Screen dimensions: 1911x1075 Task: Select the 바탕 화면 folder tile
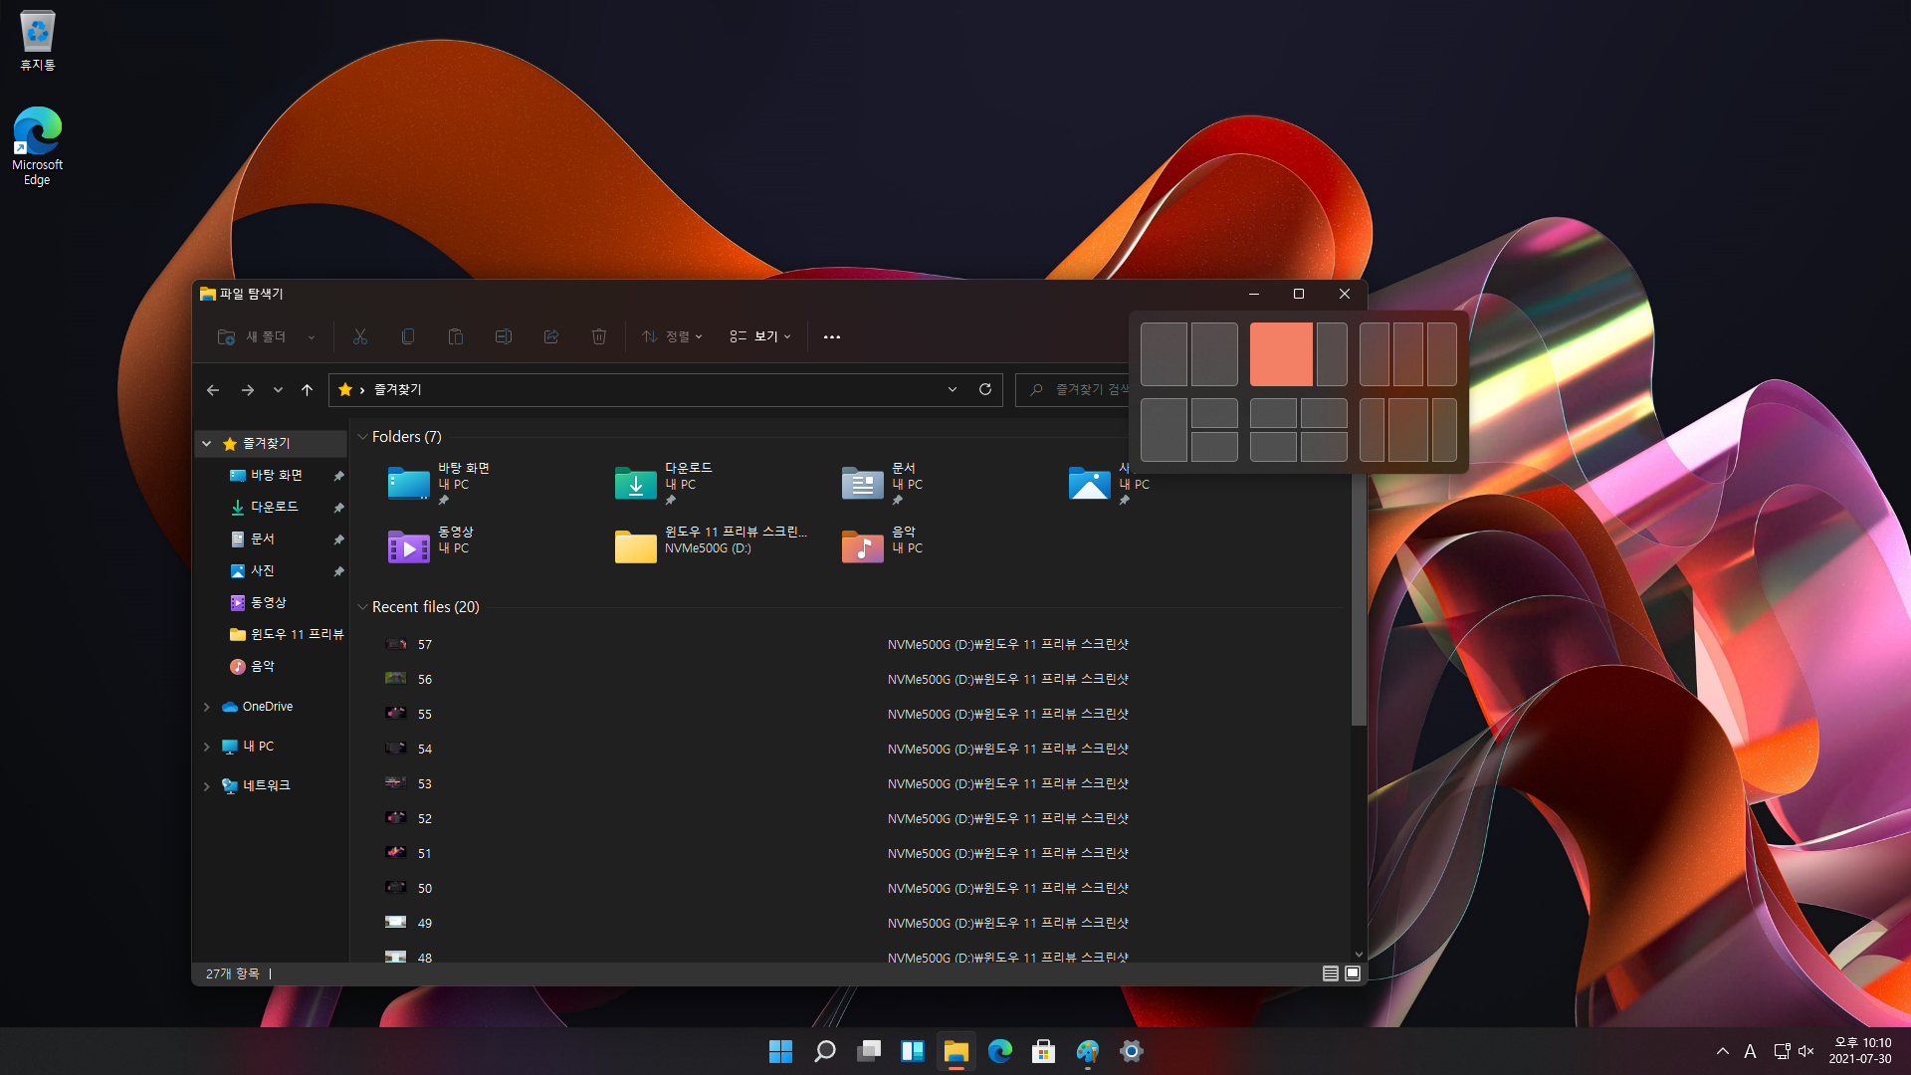pos(439,484)
